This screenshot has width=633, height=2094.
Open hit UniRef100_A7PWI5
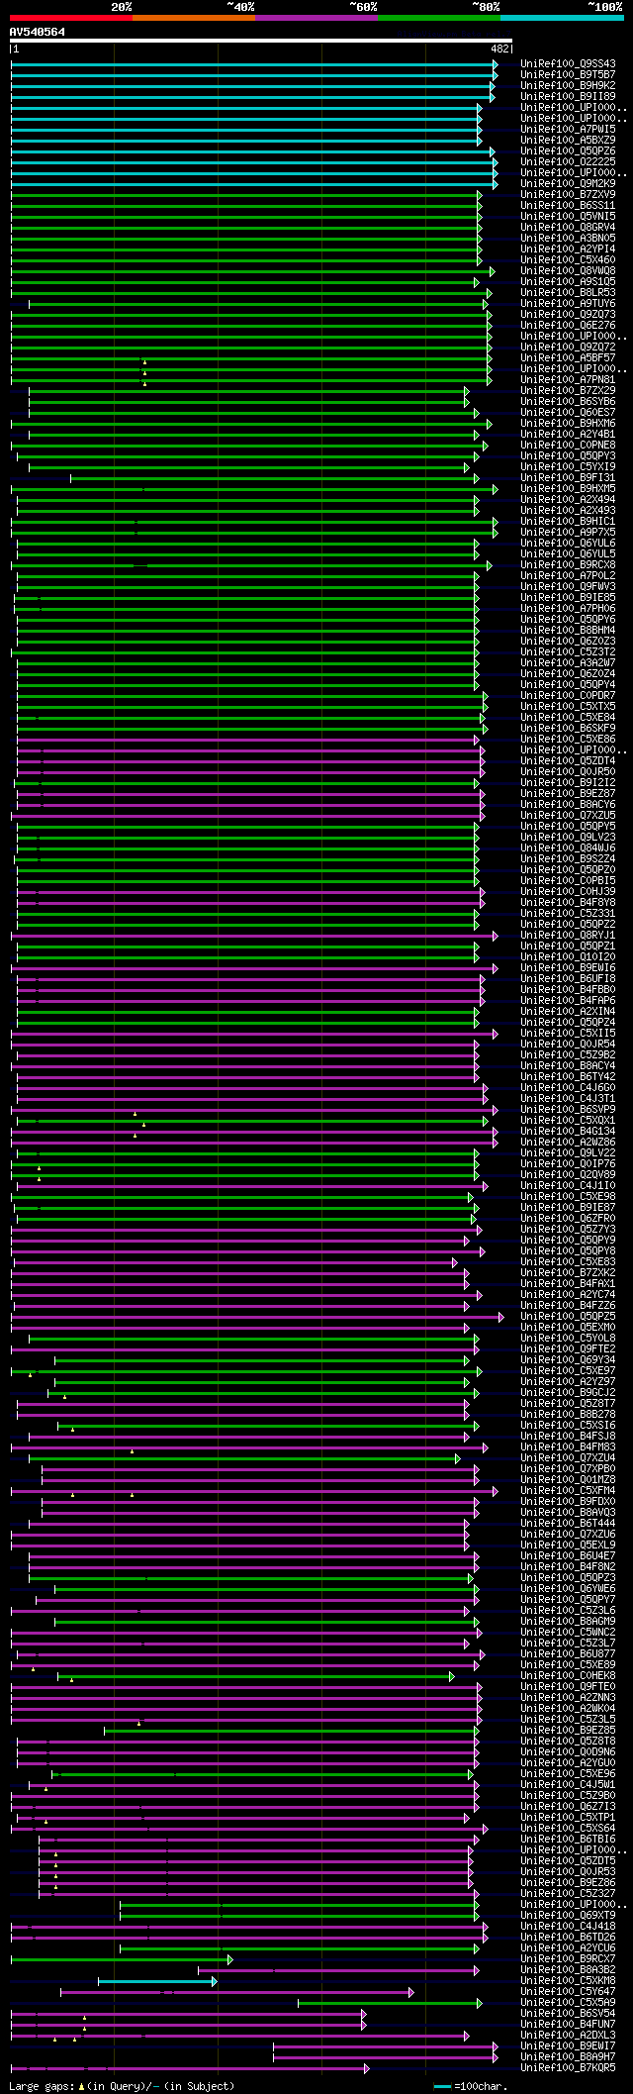[x=568, y=130]
